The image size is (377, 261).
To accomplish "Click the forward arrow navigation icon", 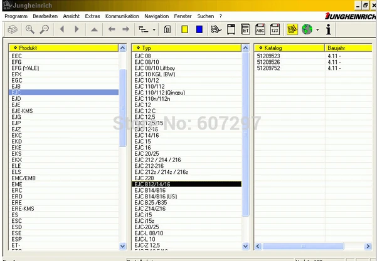I will click(125, 29).
